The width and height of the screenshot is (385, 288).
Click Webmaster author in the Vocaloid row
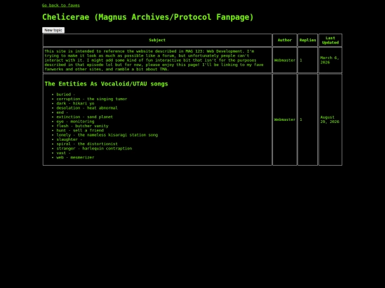(284, 119)
